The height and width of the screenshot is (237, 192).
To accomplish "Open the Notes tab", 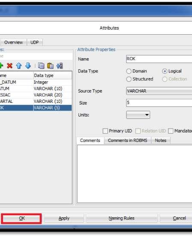I will (x=161, y=141).
